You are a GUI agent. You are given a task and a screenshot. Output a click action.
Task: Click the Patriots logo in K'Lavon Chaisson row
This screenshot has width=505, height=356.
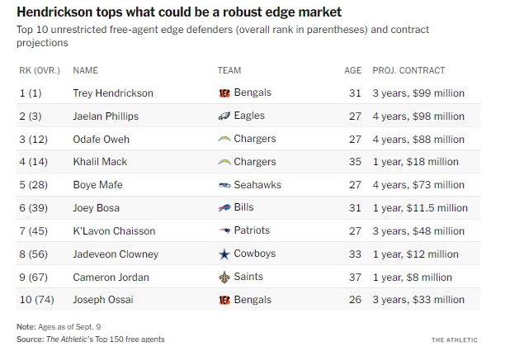coord(223,231)
